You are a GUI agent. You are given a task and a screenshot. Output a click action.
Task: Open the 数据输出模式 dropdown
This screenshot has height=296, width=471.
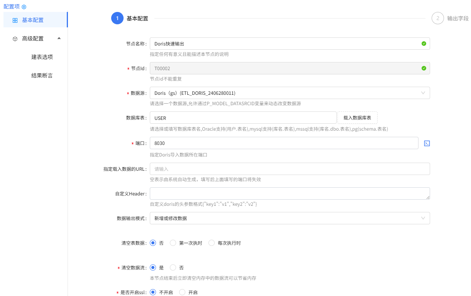pyautogui.click(x=290, y=218)
